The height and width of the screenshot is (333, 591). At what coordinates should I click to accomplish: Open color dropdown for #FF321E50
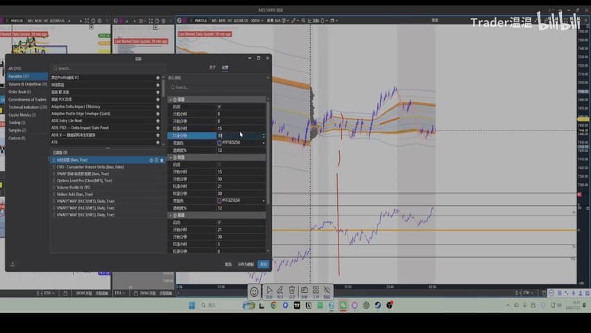click(264, 201)
